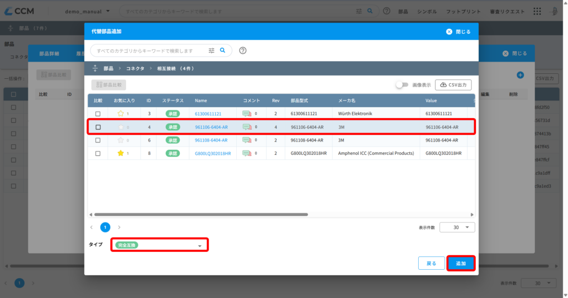Image resolution: width=568 pixels, height=298 pixels.
Task: Click the category tree icon in the dialog breadcrumb
Action: 95,68
